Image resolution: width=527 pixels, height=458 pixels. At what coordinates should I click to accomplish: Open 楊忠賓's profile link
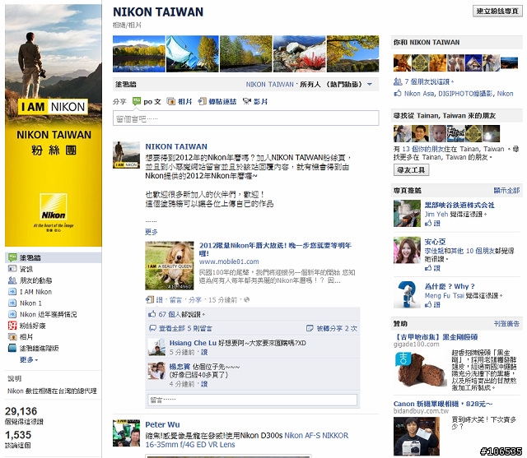(180, 367)
